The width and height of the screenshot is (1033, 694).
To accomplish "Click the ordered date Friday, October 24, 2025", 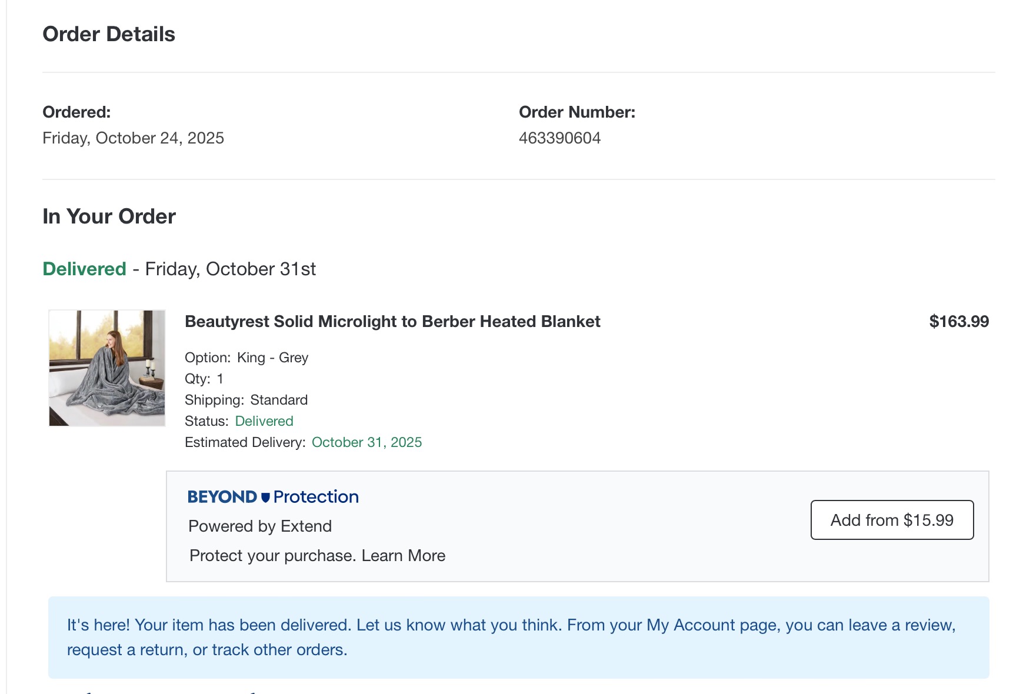I will (x=134, y=138).
